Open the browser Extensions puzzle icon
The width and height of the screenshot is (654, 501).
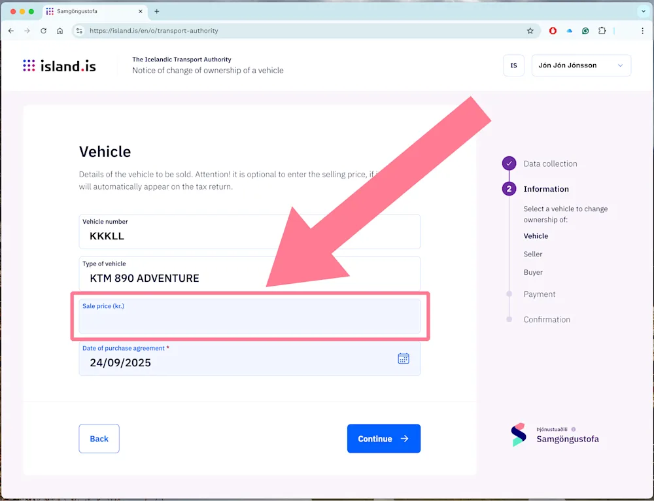tap(602, 30)
